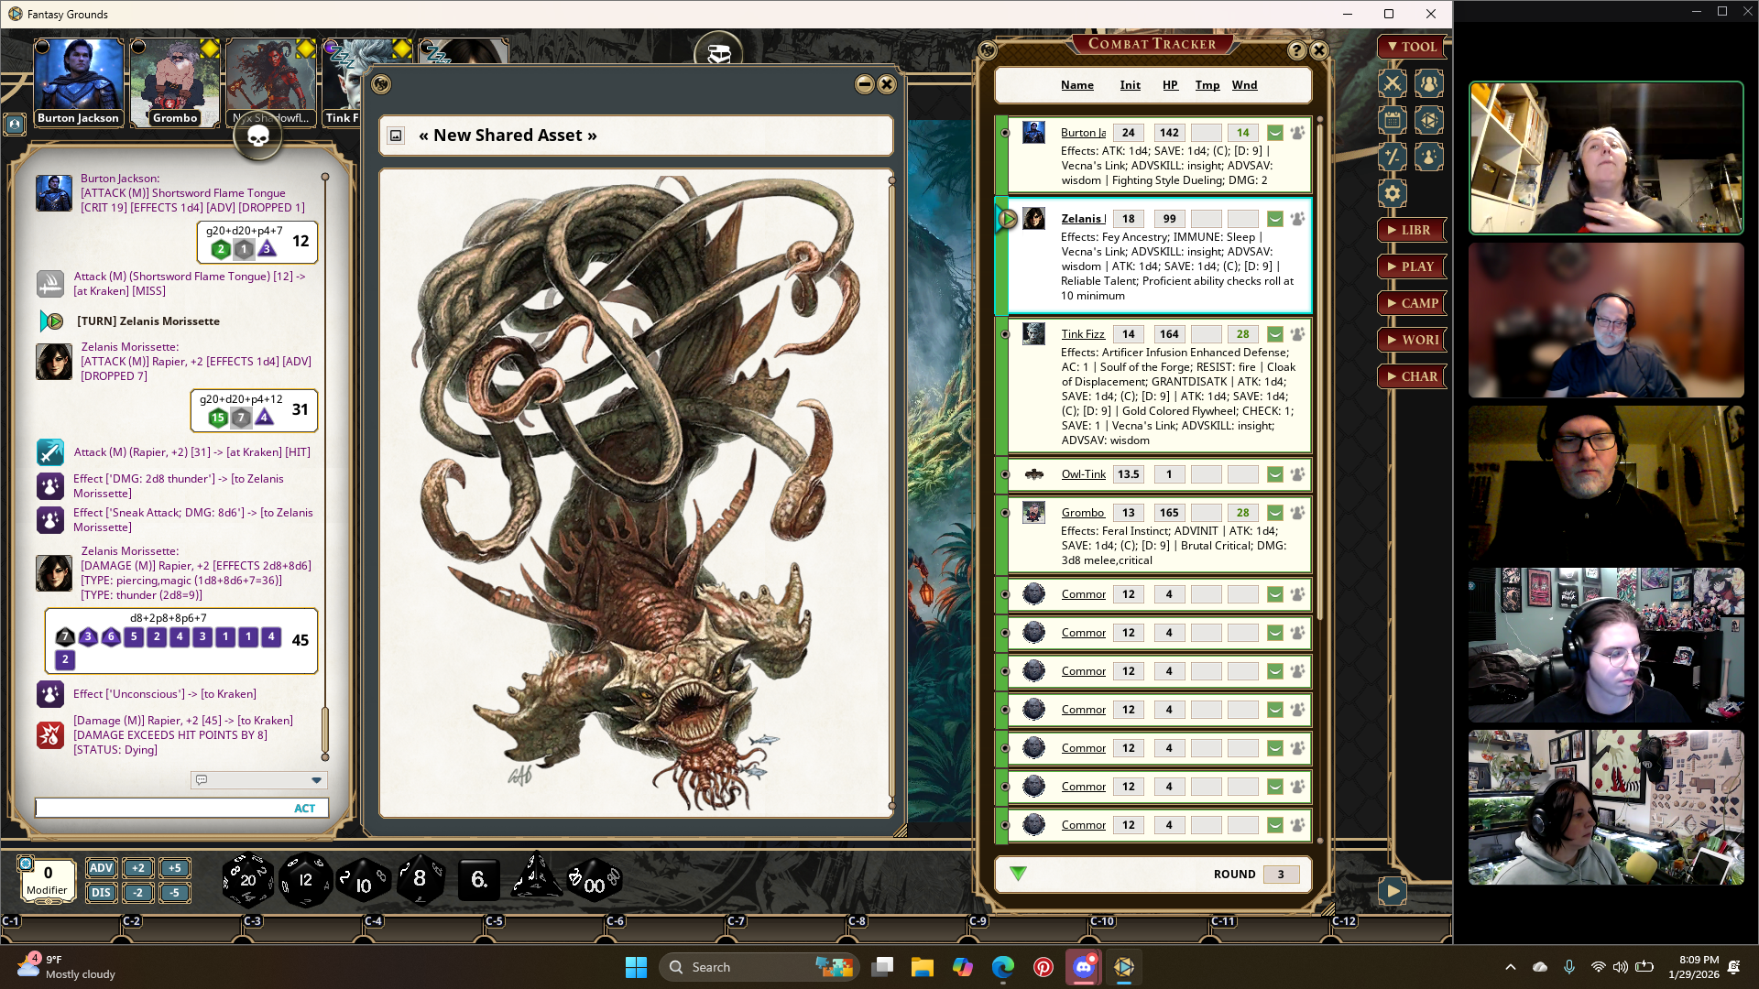Open the calendar tool icon

click(x=1392, y=121)
